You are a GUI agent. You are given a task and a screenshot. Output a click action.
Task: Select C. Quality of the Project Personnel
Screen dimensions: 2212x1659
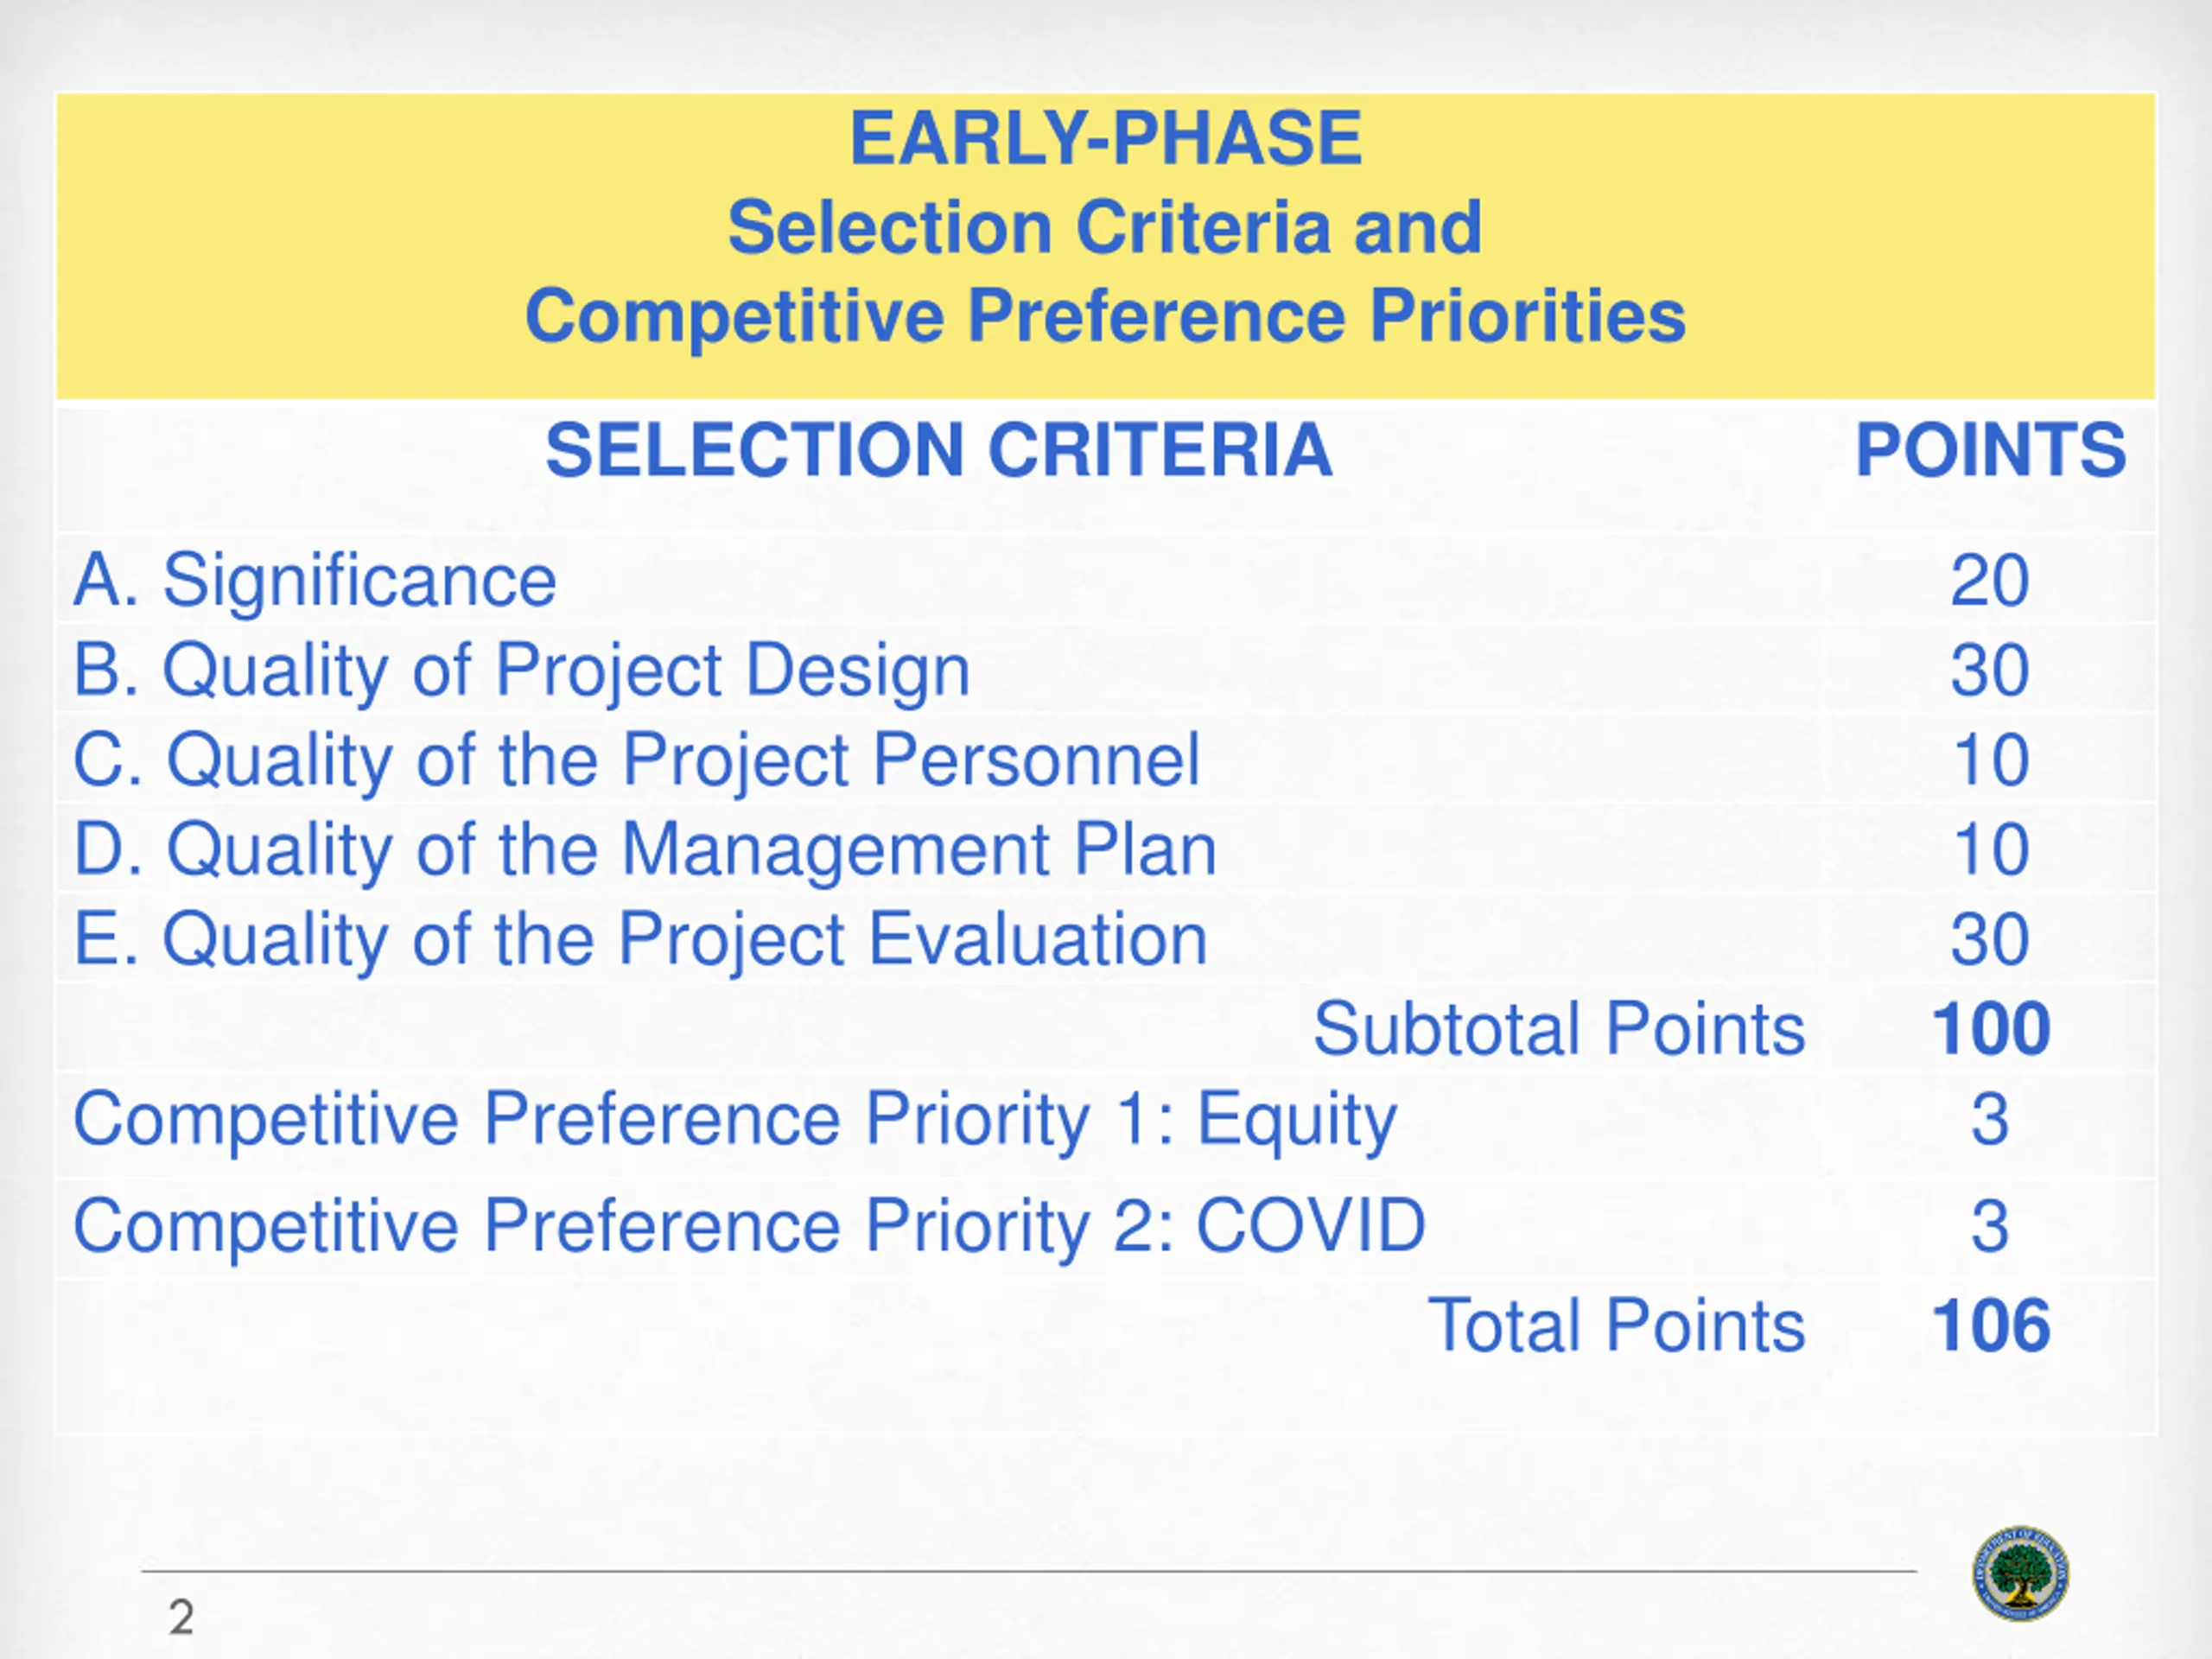(x=636, y=759)
